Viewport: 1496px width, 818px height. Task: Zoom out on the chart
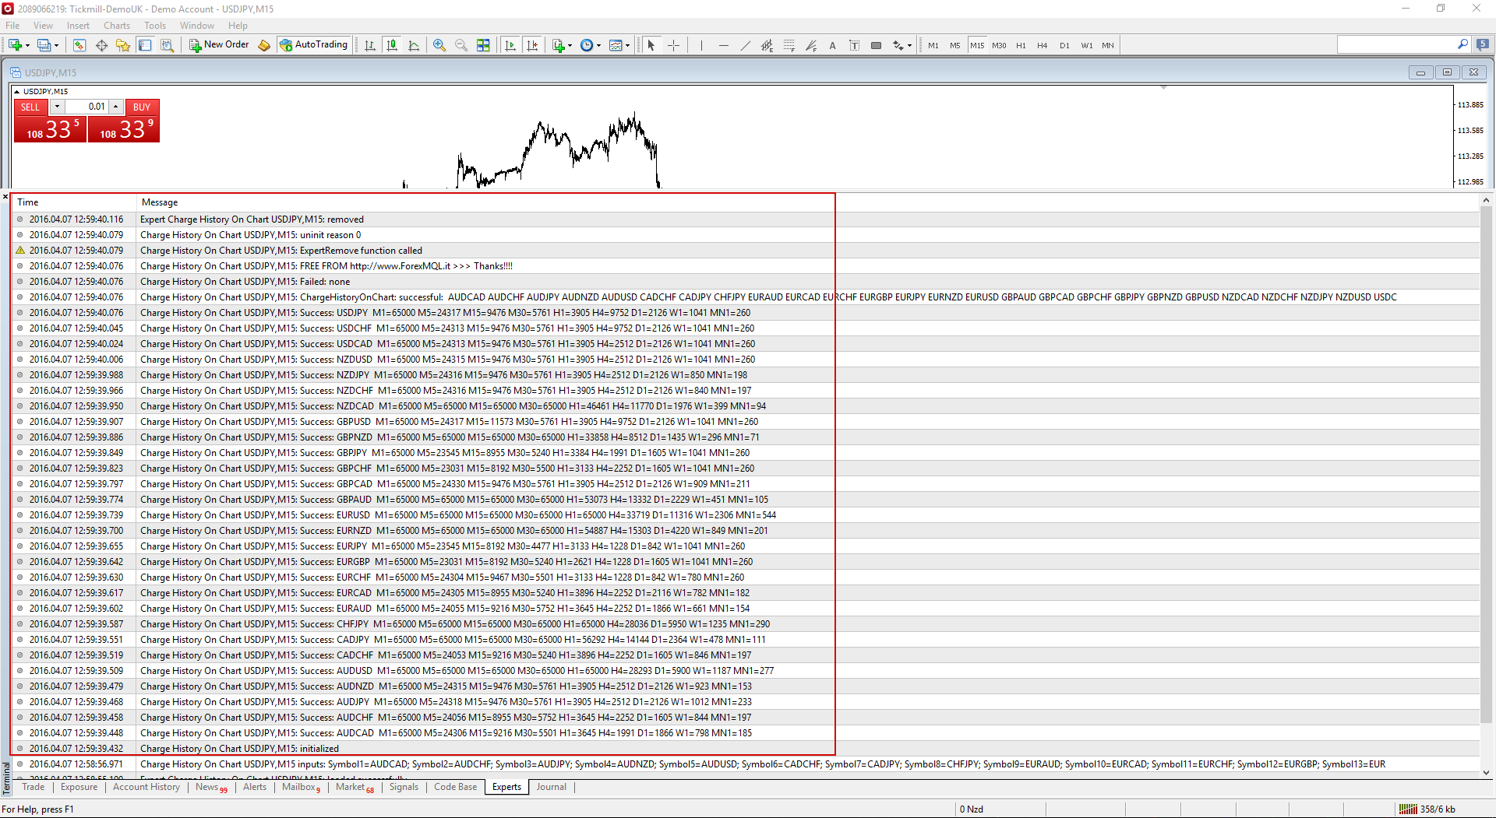(x=461, y=45)
